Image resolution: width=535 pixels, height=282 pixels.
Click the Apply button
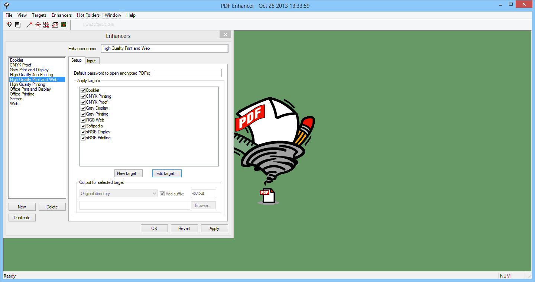(x=214, y=228)
